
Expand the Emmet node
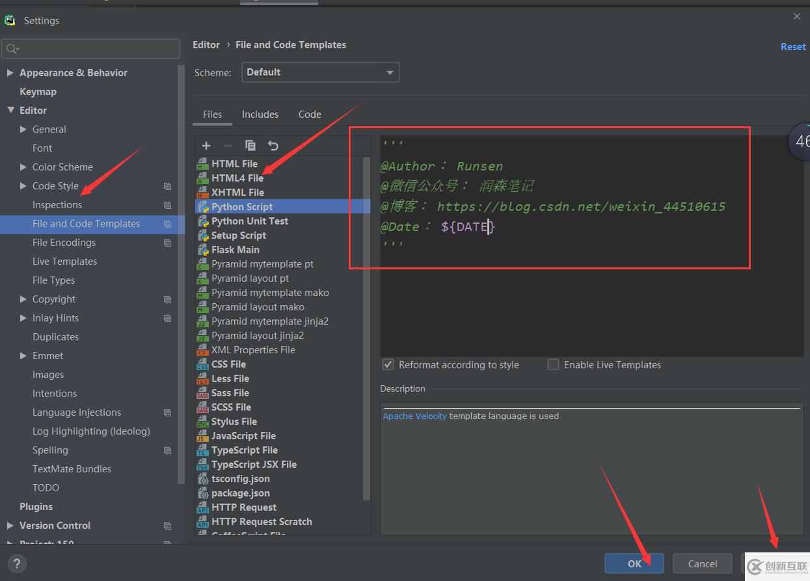23,356
